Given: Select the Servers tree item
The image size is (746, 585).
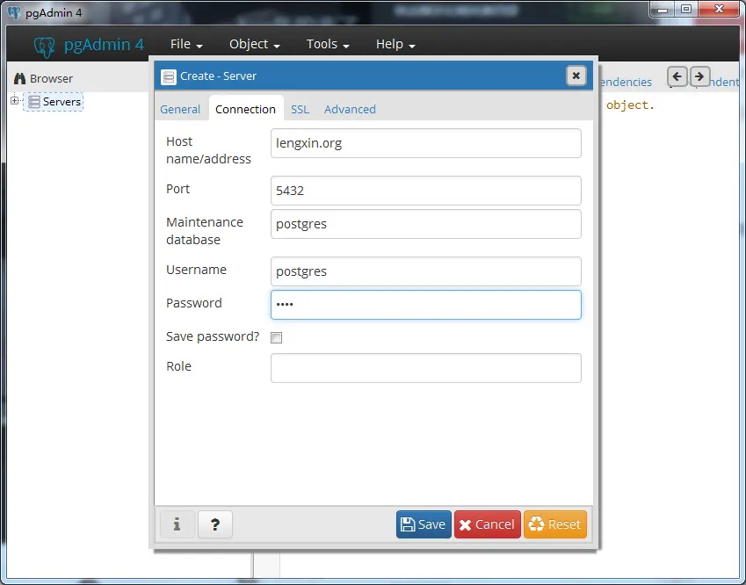Looking at the screenshot, I should point(54,102).
